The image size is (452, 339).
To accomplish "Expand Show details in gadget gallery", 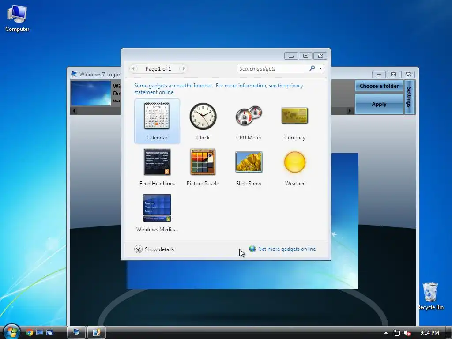I will point(154,249).
